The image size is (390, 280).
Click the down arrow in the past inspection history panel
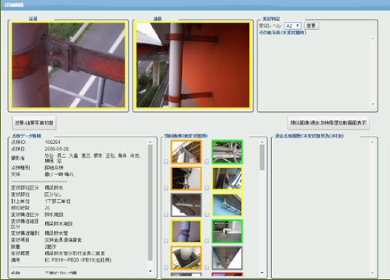point(373,273)
